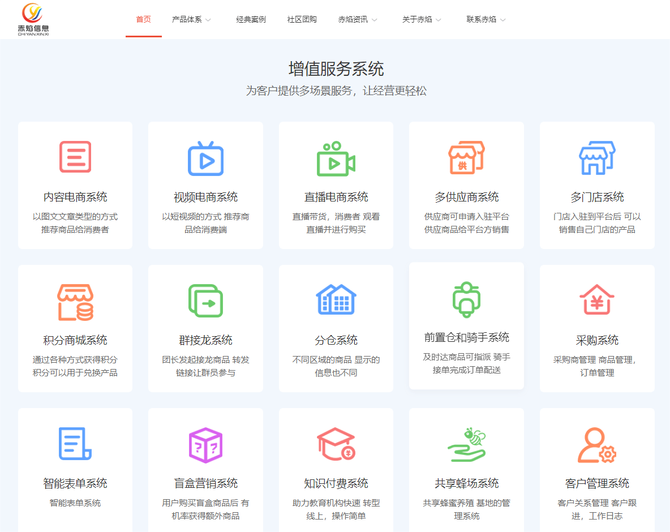Screen dimensions: 670x532
Task: Open the 联系赤焰 dropdown menu
Action: point(486,20)
